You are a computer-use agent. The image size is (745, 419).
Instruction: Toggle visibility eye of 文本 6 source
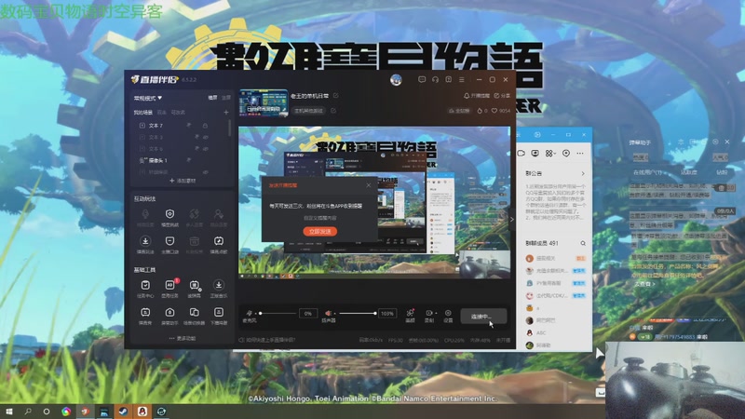click(206, 149)
